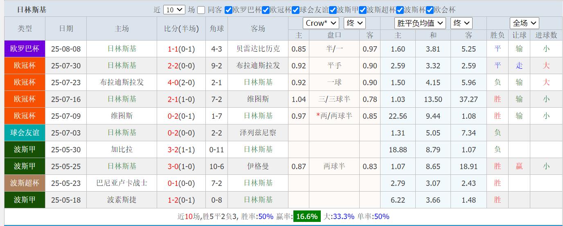Uncheck the 欧冠杯 filter checkbox
This screenshot has height=226, width=563.
266,10
